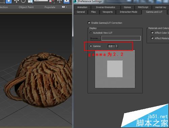Toggle the Affect Material Editor checkbox

[152, 38]
